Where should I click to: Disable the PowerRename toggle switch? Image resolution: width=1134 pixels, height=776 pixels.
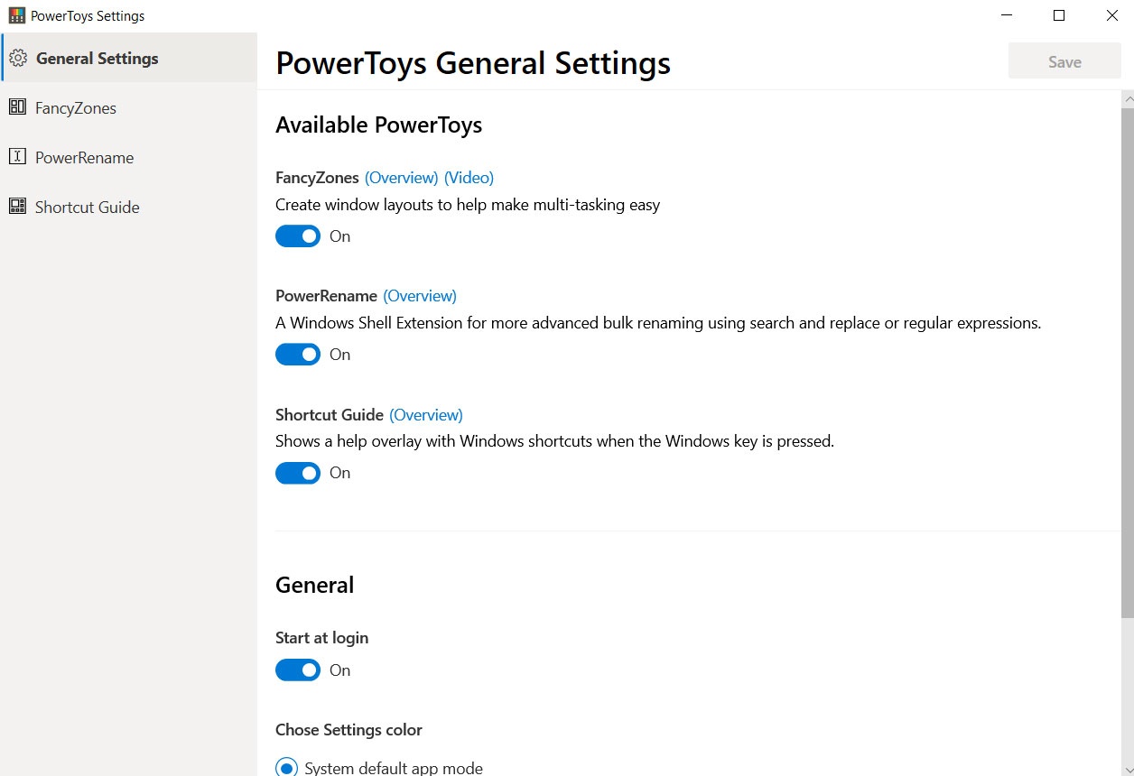click(x=298, y=355)
